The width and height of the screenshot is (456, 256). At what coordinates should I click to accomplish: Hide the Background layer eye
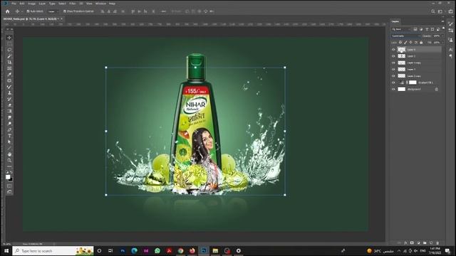tap(393, 90)
